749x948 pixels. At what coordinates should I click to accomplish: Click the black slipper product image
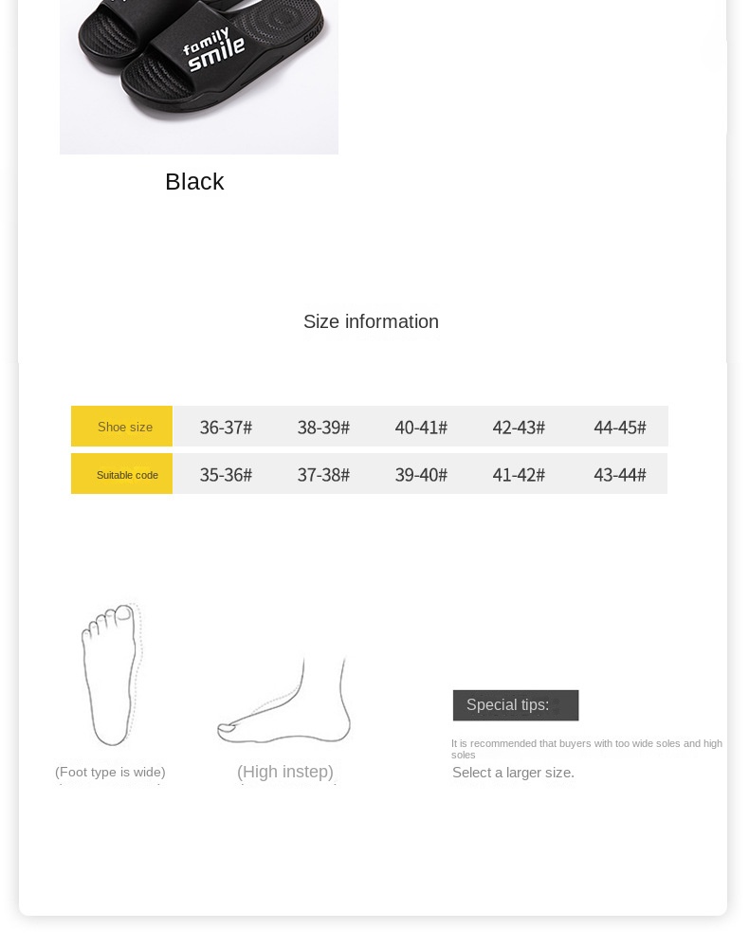coord(199,76)
